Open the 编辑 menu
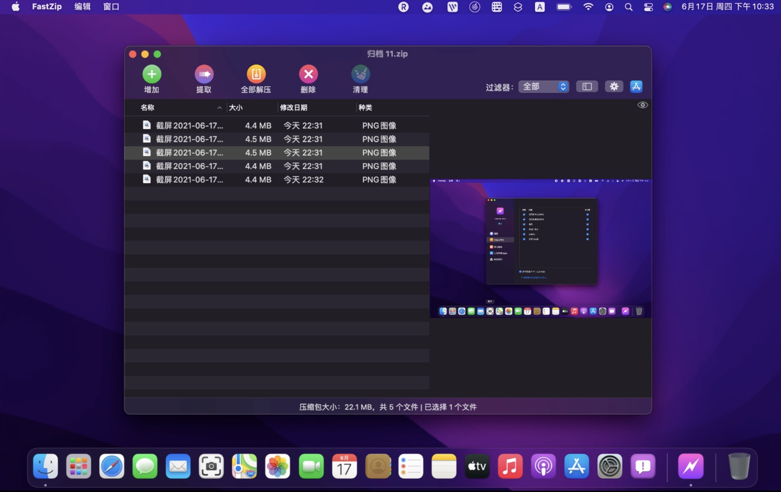This screenshot has height=492, width=781. point(83,6)
